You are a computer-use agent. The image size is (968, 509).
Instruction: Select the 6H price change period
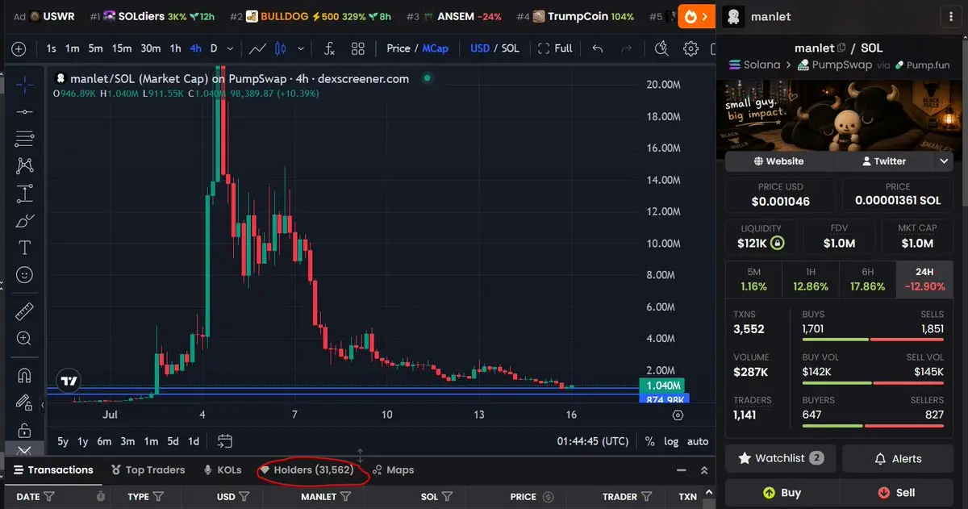(x=867, y=279)
